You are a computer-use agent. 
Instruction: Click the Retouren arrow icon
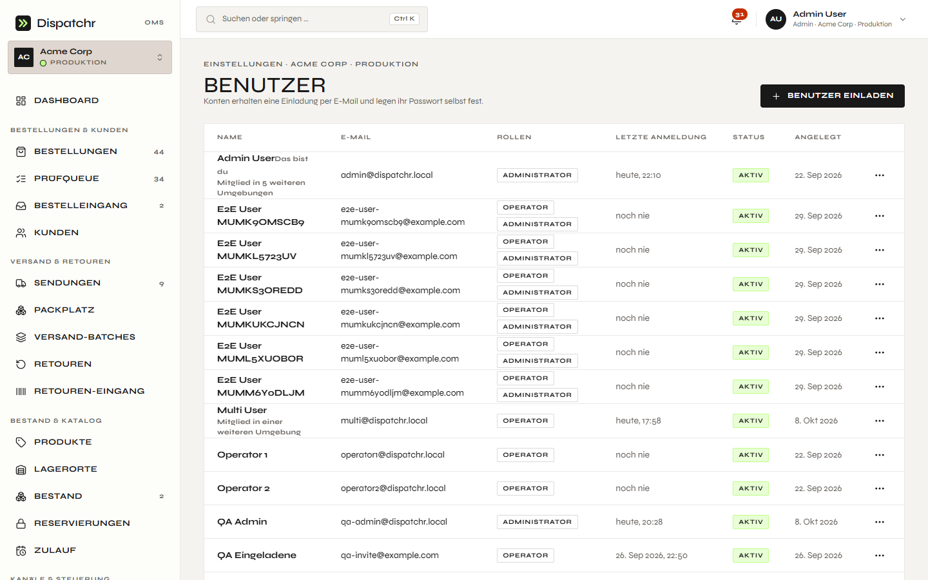21,364
